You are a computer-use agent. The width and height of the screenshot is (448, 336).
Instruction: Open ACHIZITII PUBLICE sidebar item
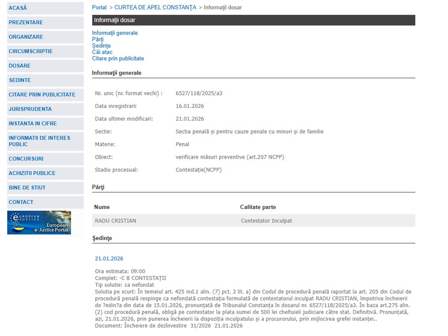[45, 173]
